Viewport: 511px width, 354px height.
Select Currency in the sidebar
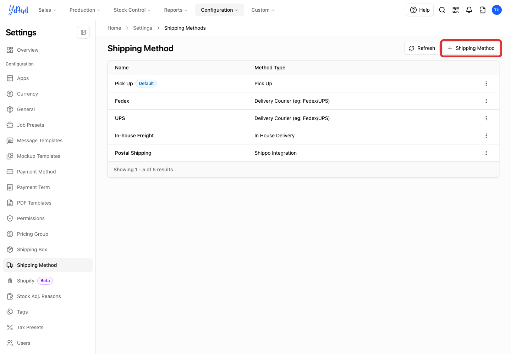point(48,94)
